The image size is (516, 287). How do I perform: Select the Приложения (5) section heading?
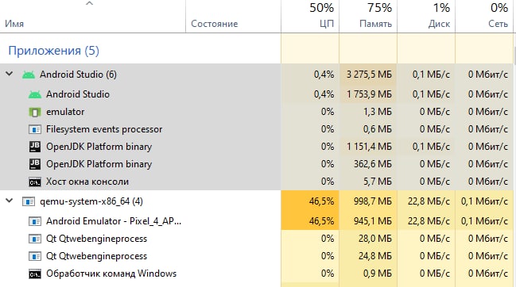[x=53, y=51]
